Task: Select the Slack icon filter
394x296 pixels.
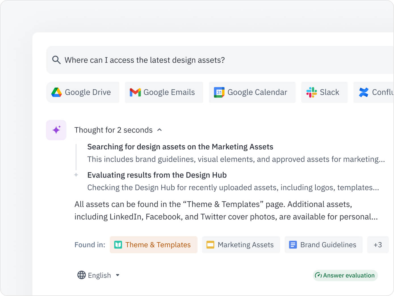Action: click(312, 92)
